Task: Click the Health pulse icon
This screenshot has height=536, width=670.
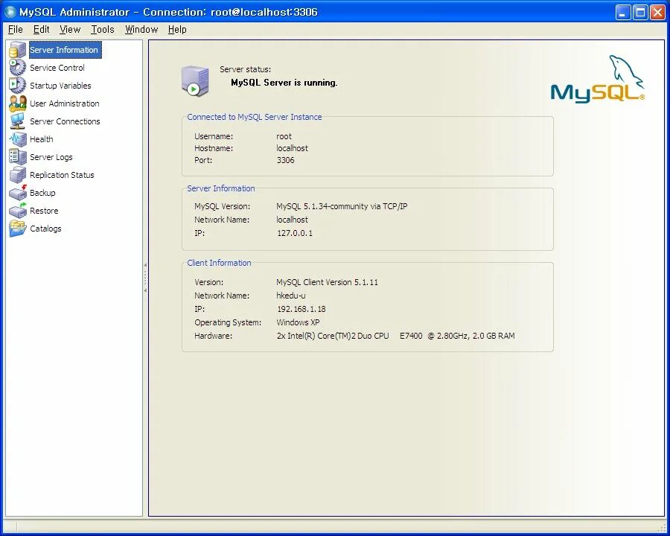Action: 18,139
